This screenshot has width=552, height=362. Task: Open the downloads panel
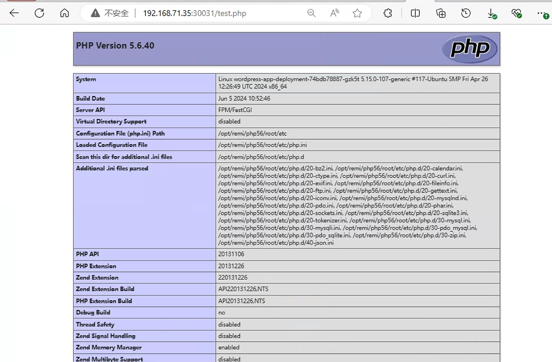point(491,14)
